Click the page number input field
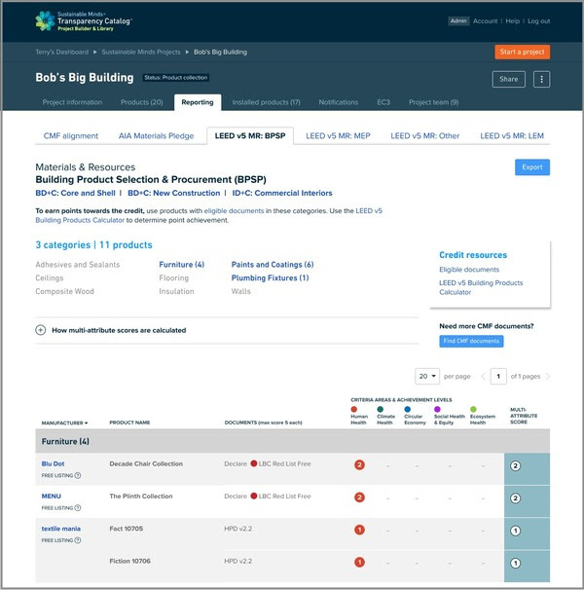 [x=498, y=376]
